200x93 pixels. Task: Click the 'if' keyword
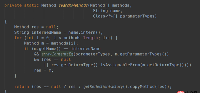(x=26, y=49)
